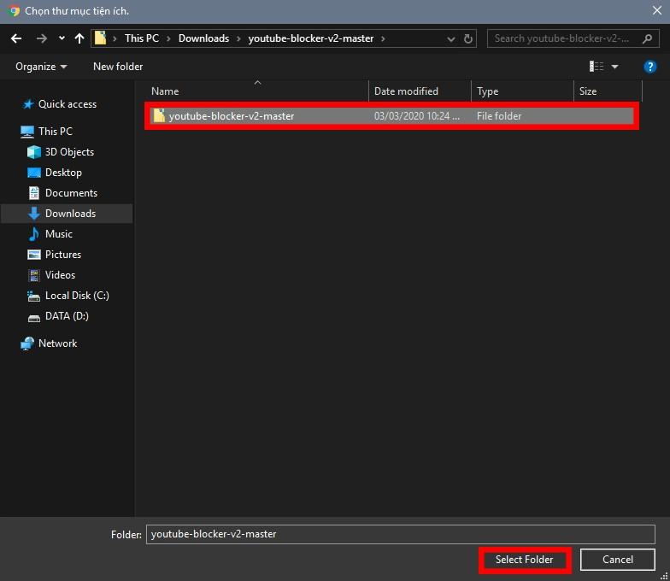Open Network in navigation pane
670x581 pixels.
coord(58,343)
